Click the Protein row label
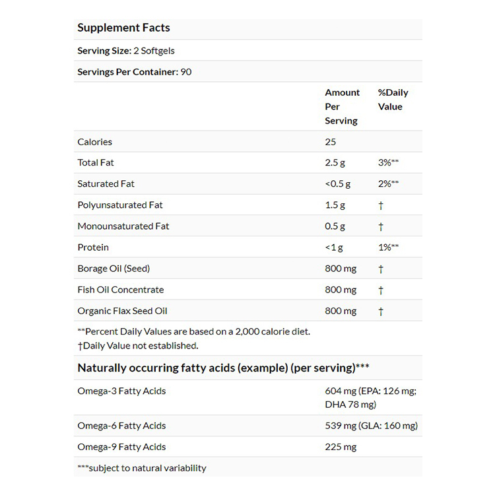 (93, 247)
